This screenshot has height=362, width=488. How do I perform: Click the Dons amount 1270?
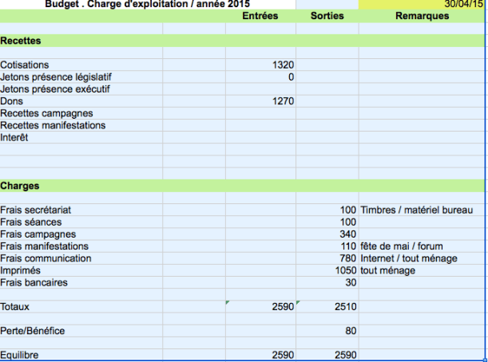pos(283,101)
